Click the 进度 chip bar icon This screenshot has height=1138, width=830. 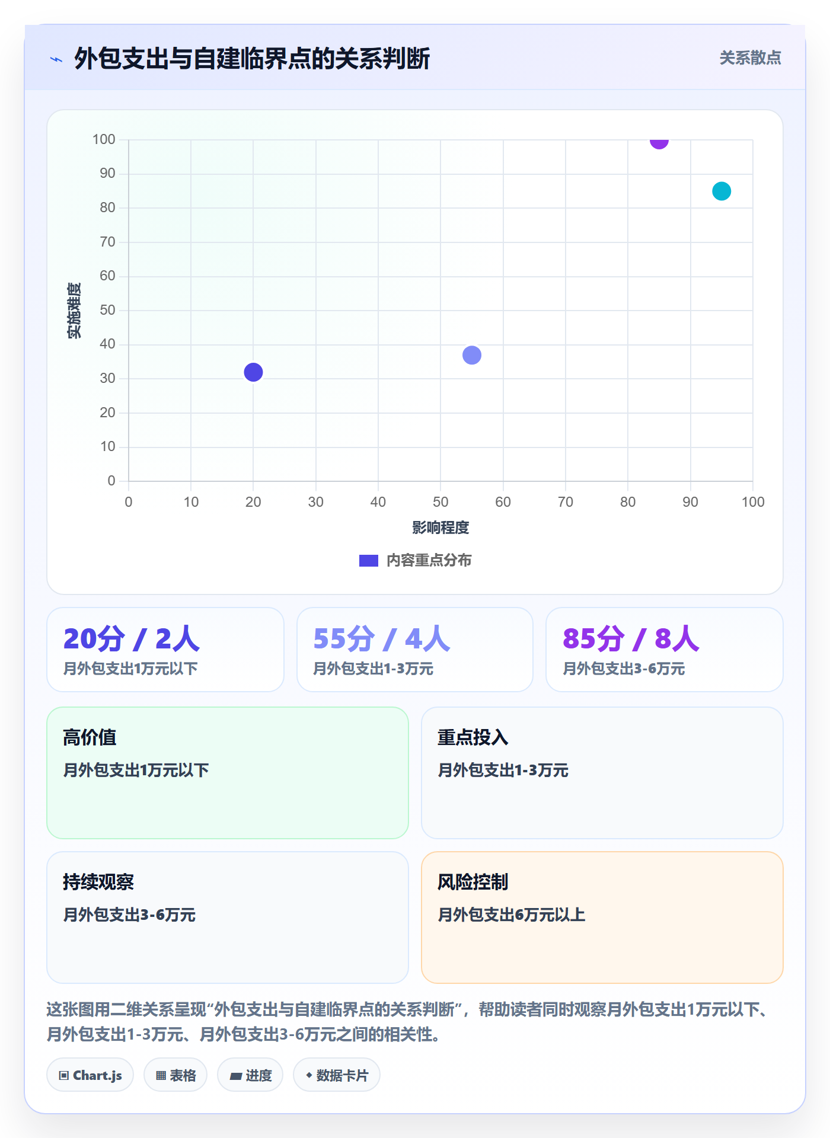click(x=235, y=1076)
